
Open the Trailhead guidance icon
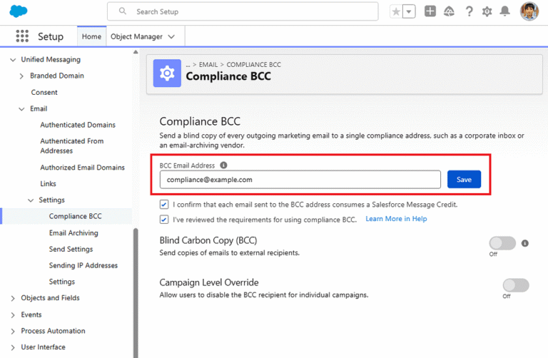tap(449, 11)
